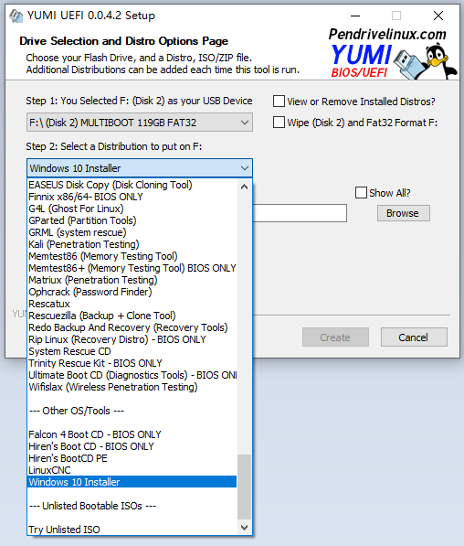Pick Wifislax Wireless Penetration Testing
Screen dimensions: 464x546
point(132,387)
